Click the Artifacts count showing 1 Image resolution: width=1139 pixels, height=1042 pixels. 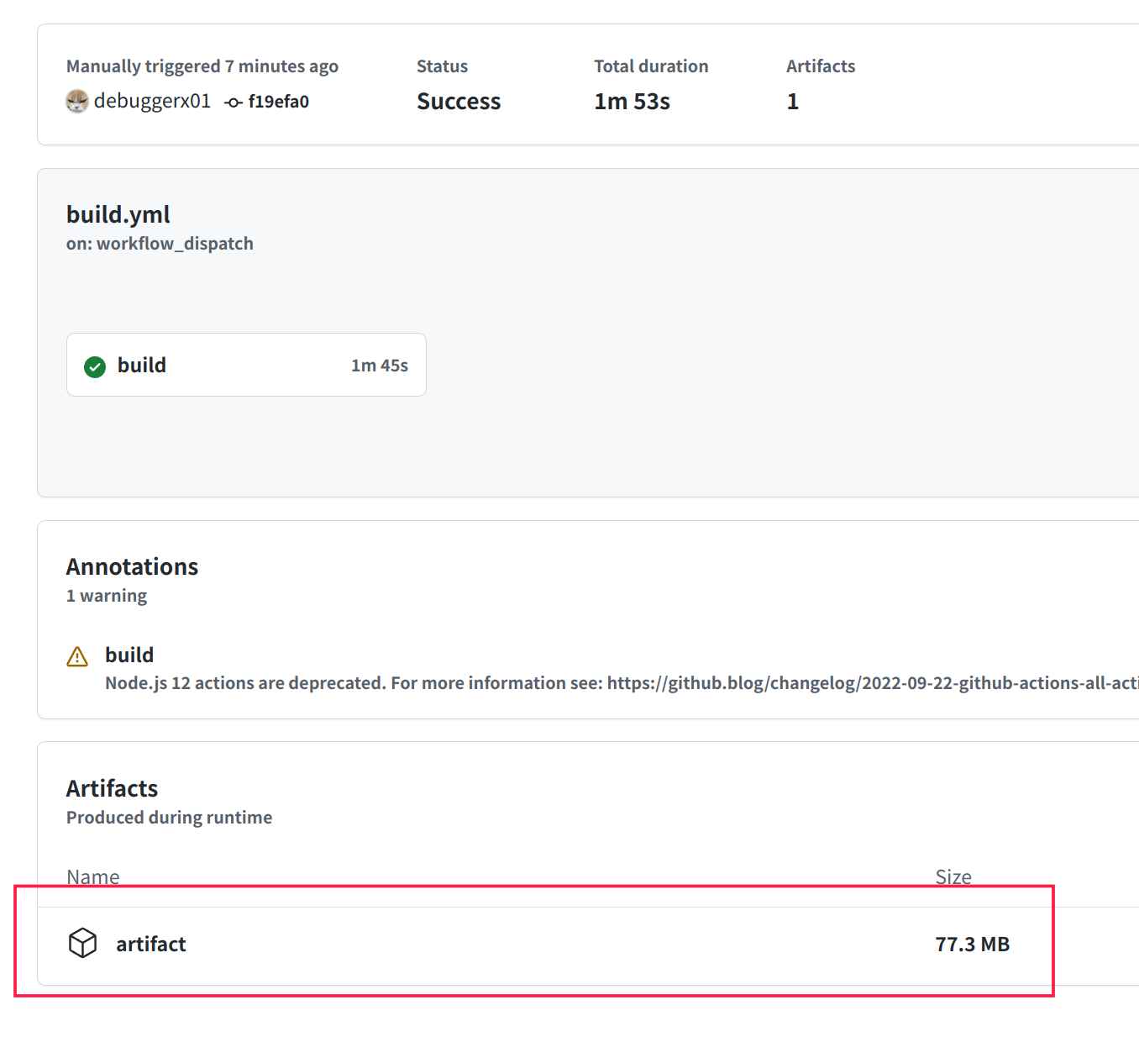792,101
